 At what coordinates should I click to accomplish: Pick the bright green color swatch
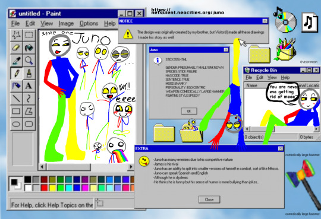click(61, 188)
